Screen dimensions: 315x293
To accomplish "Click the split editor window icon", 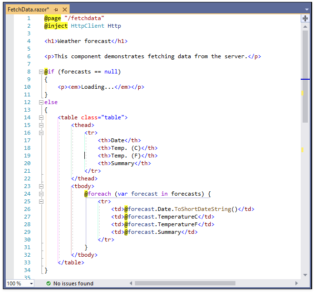I will click(305, 19).
